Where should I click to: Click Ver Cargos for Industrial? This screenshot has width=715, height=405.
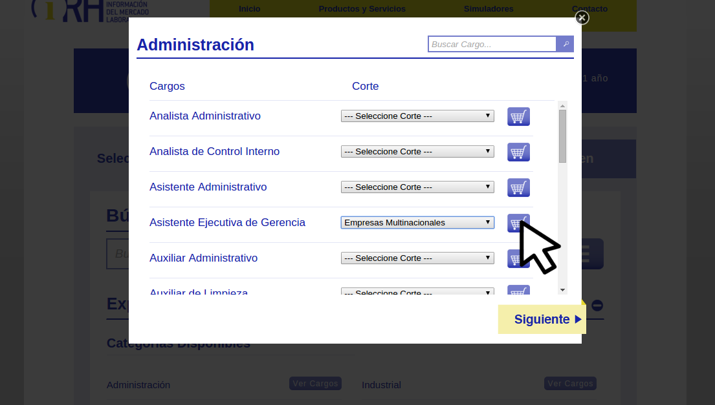pyautogui.click(x=570, y=384)
